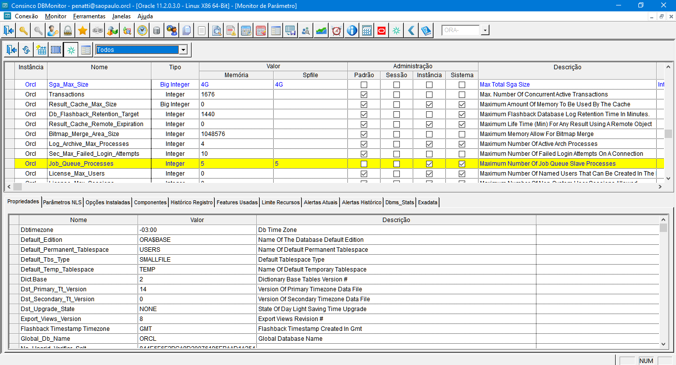Viewport: 676px width, 365px height.
Task: Toggle Sistema checkbox for Db_Flashback_Retention_Target
Action: [x=462, y=114]
